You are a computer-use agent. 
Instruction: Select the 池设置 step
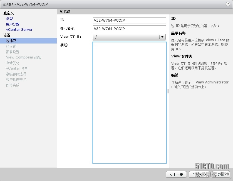tap(11, 46)
